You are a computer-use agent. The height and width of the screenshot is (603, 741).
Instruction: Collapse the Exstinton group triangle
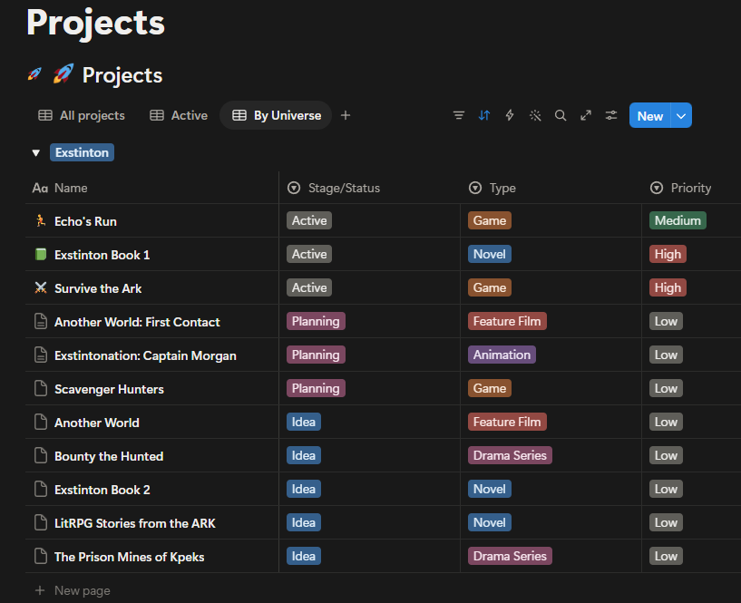click(36, 152)
